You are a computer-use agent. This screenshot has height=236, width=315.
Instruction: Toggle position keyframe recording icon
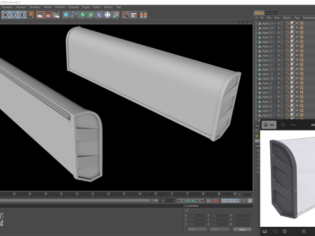coord(223,201)
